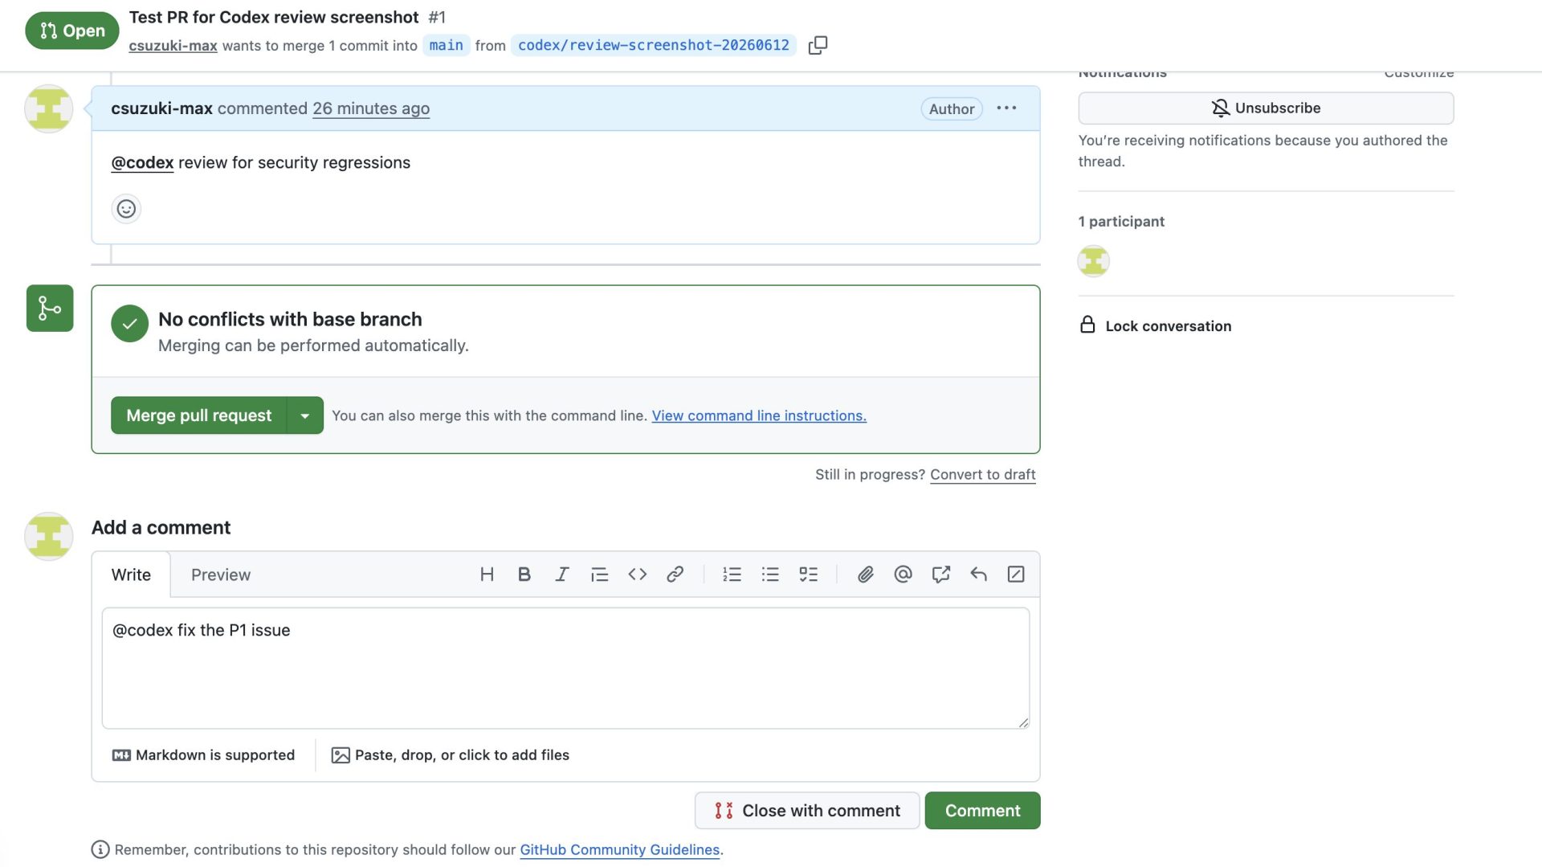
Task: Attach files using the paperclip icon
Action: pyautogui.click(x=865, y=575)
